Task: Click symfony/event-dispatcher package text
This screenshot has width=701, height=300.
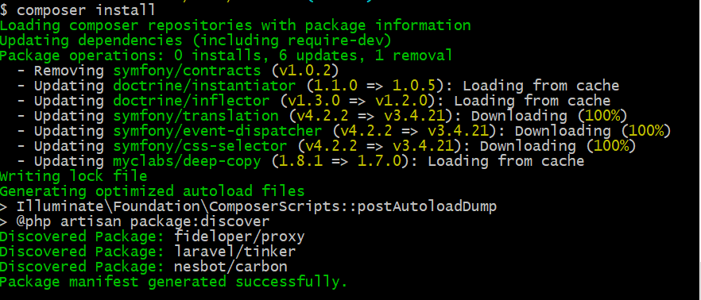Action: (x=217, y=131)
